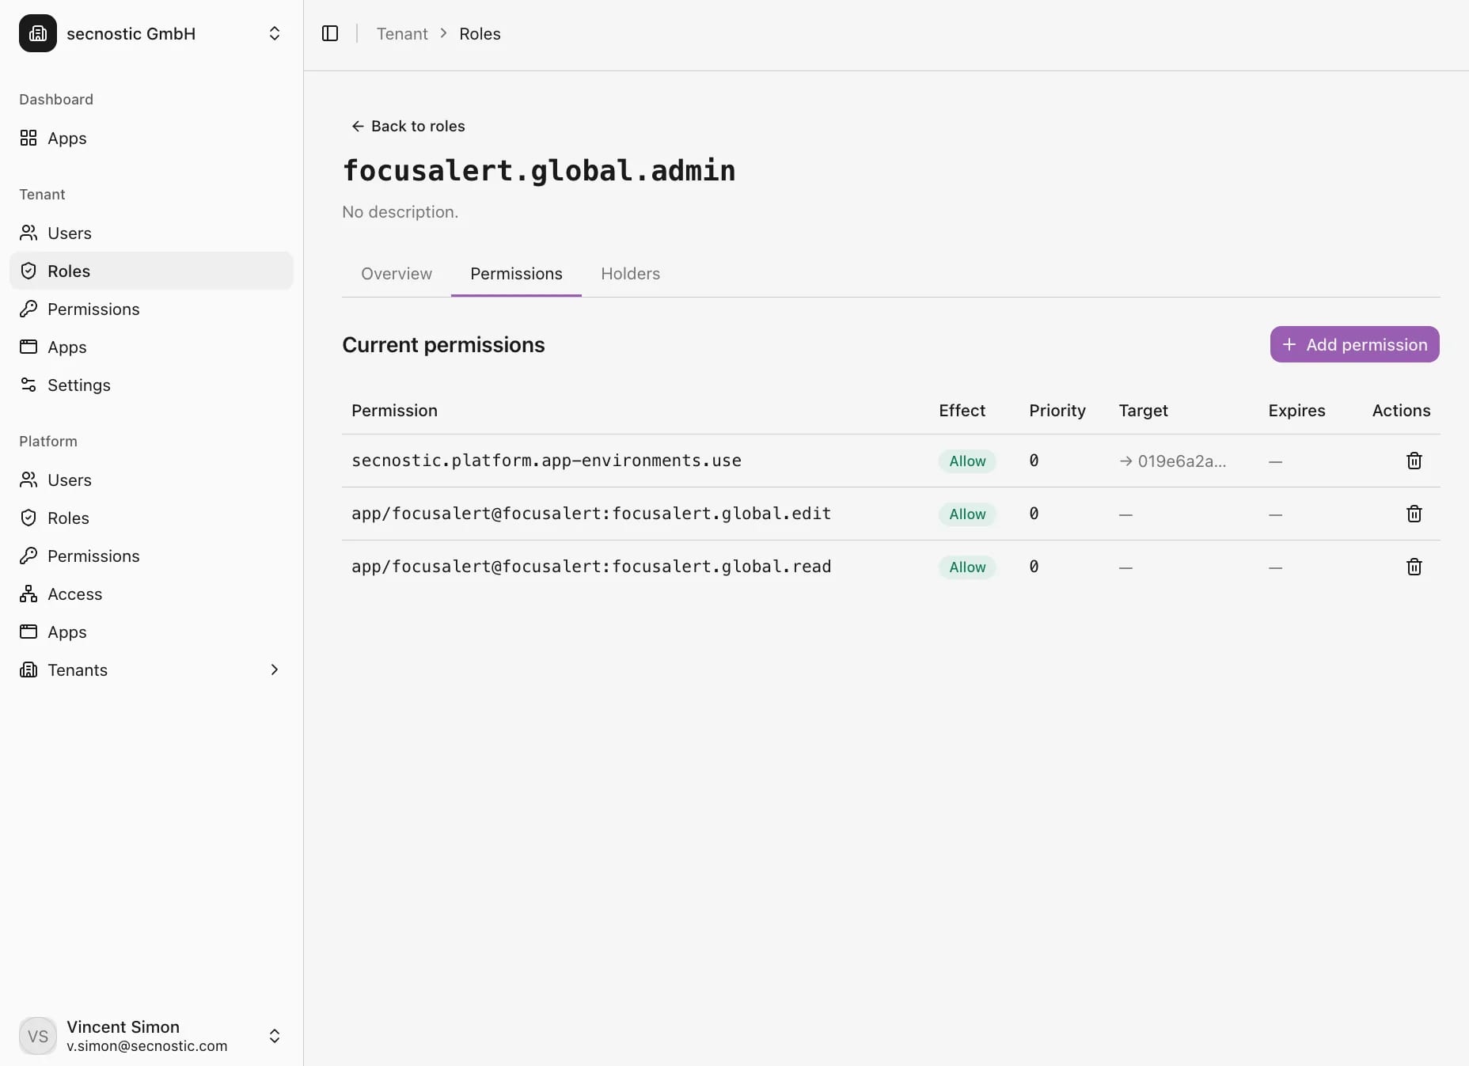1469x1066 pixels.
Task: Click the Platform Users people icon
Action: point(28,480)
